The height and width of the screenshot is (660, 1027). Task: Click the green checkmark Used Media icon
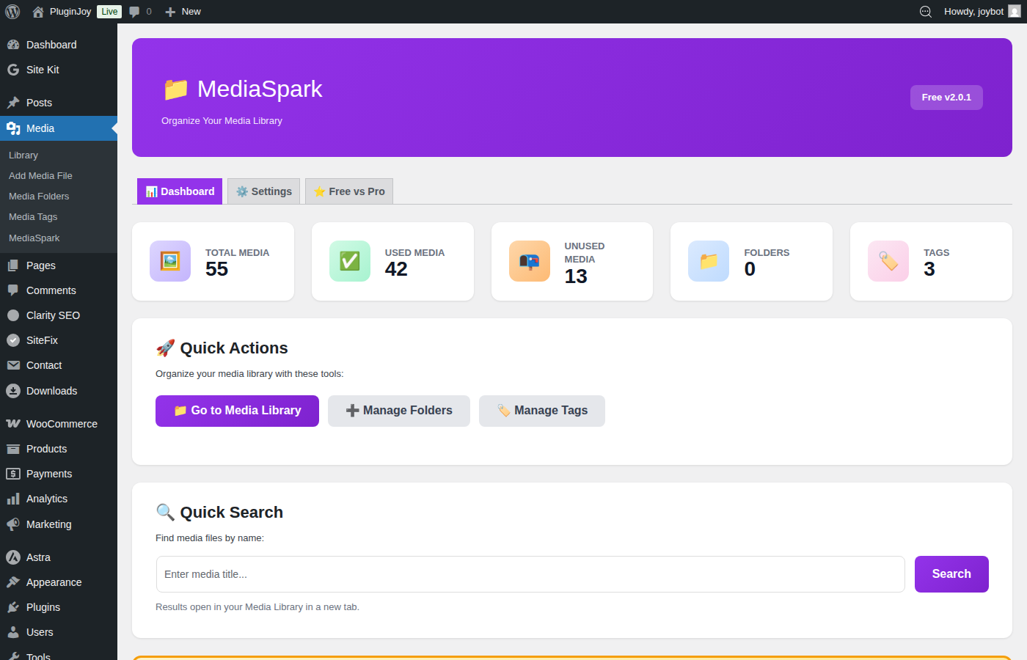(x=349, y=261)
